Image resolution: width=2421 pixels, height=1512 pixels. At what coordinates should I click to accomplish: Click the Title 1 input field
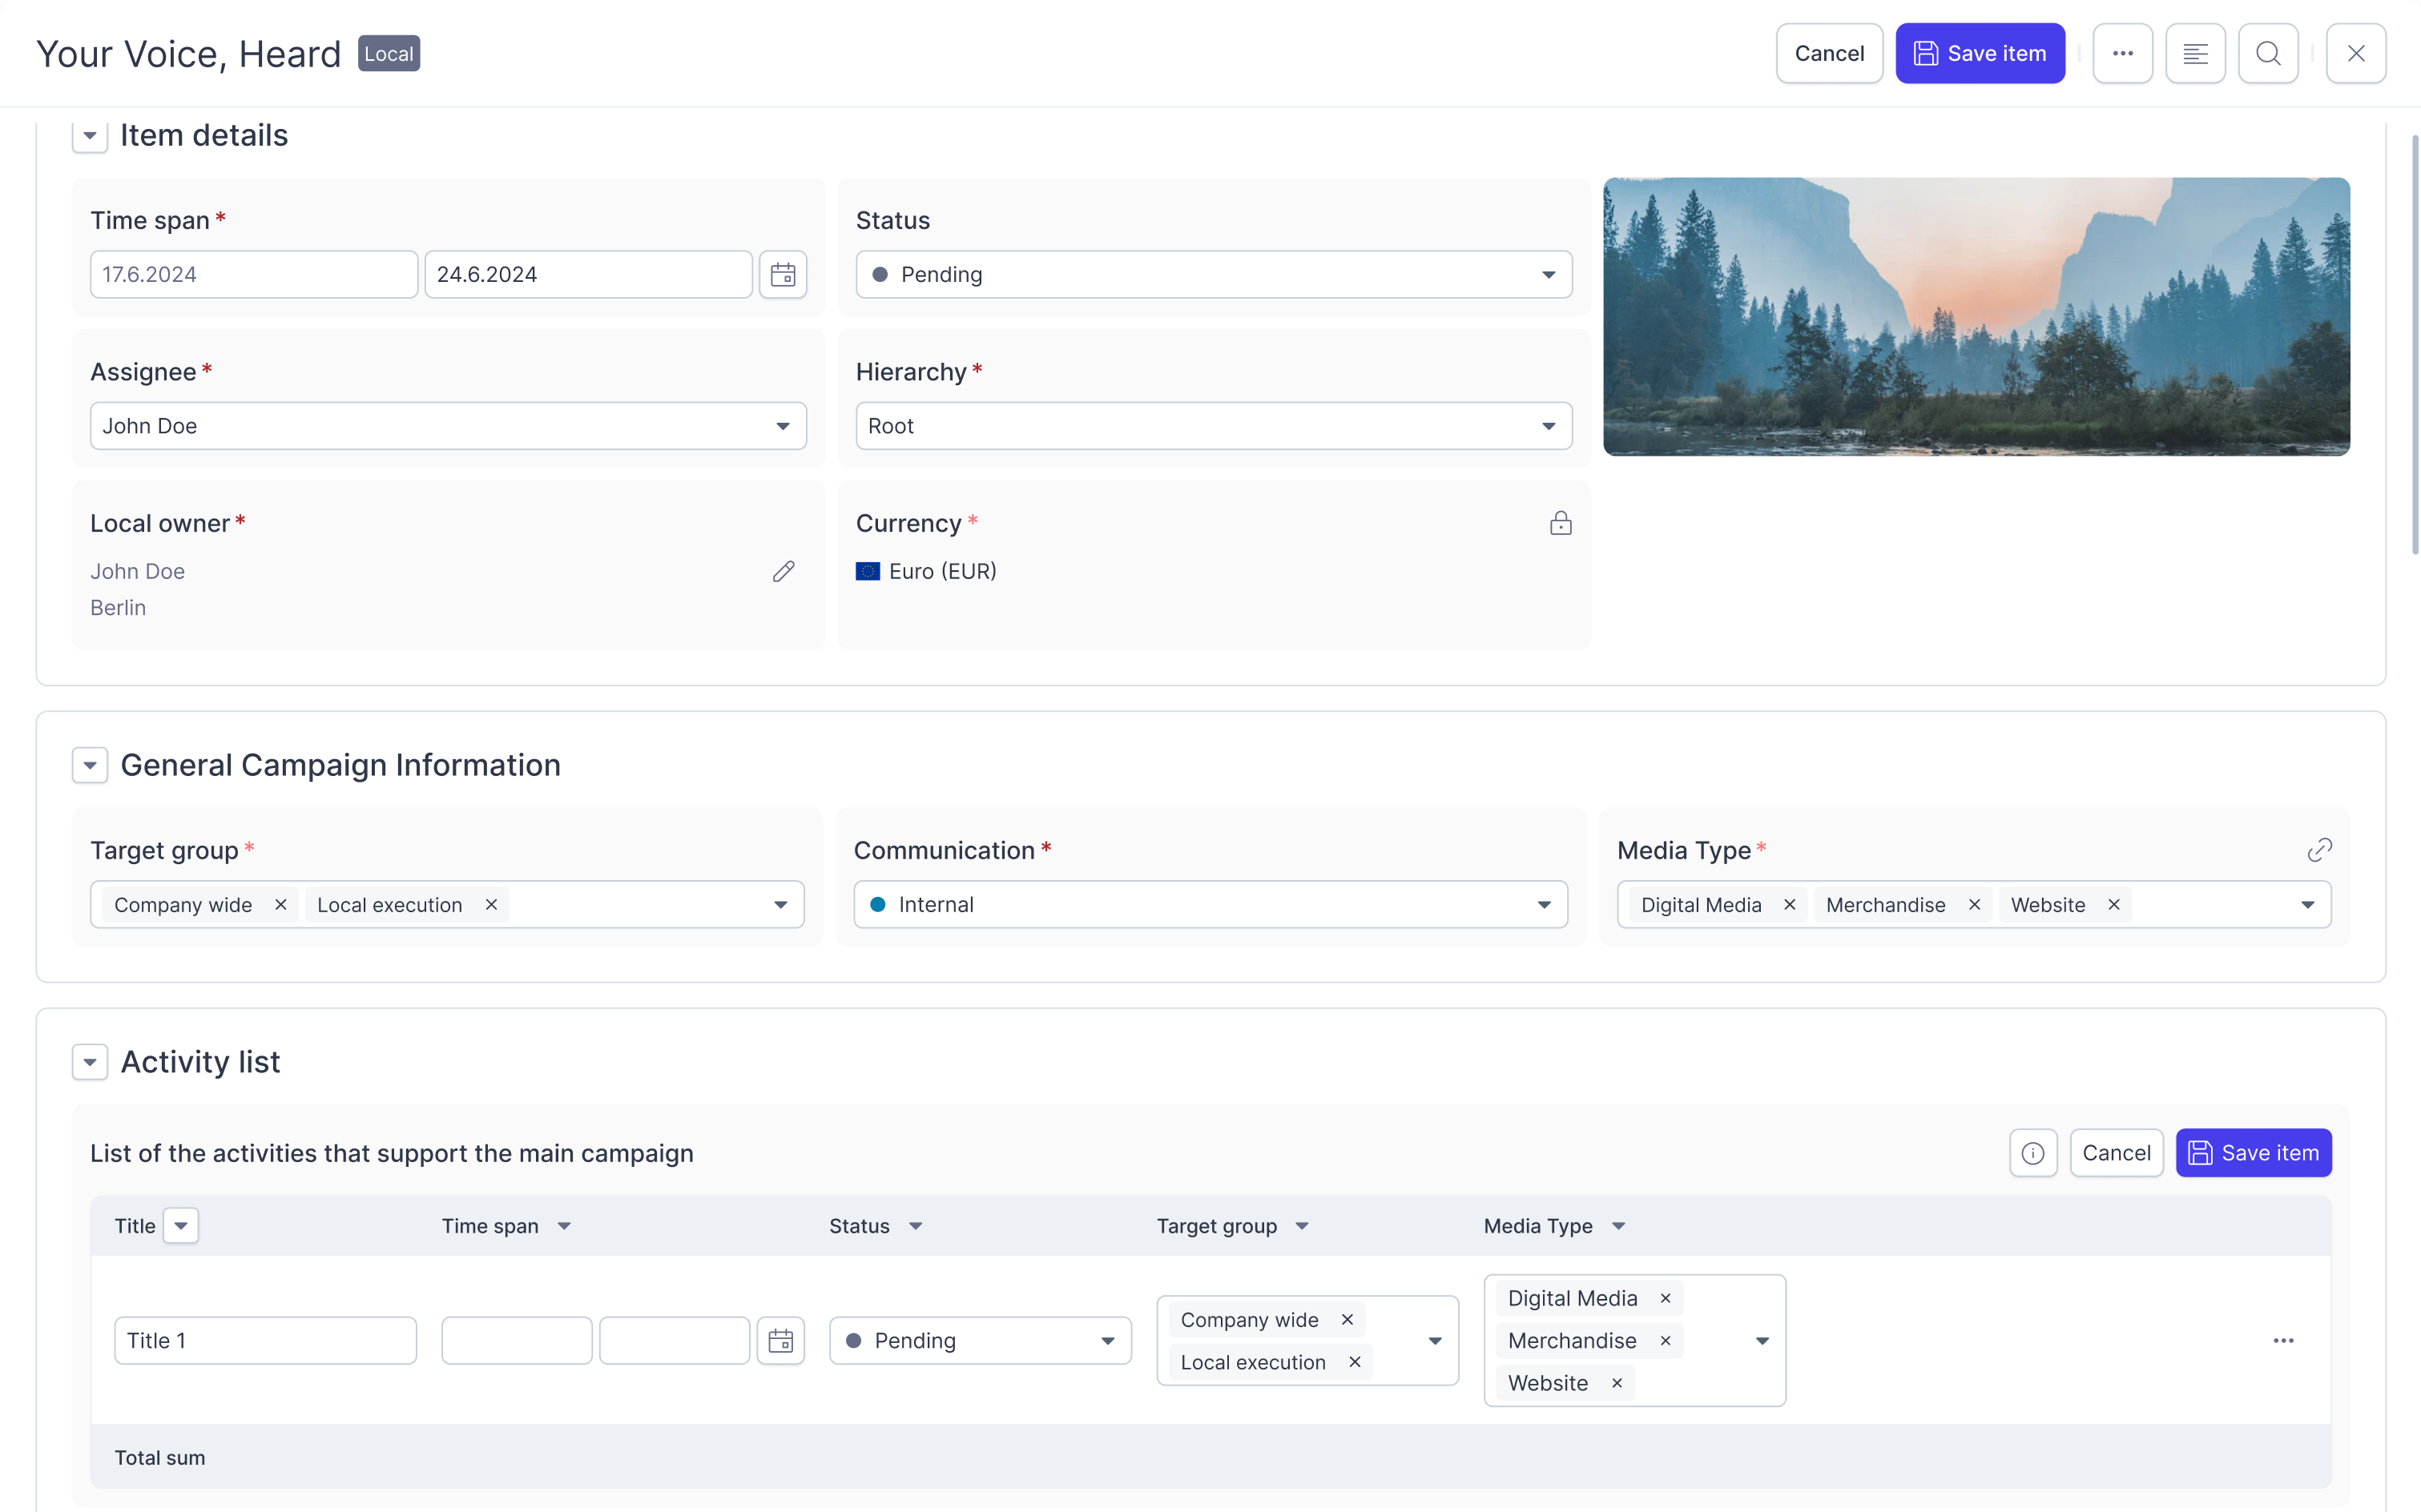pyautogui.click(x=265, y=1341)
